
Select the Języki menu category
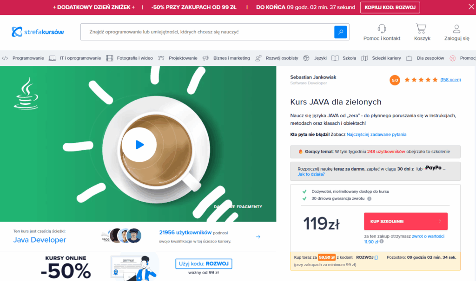coord(320,58)
